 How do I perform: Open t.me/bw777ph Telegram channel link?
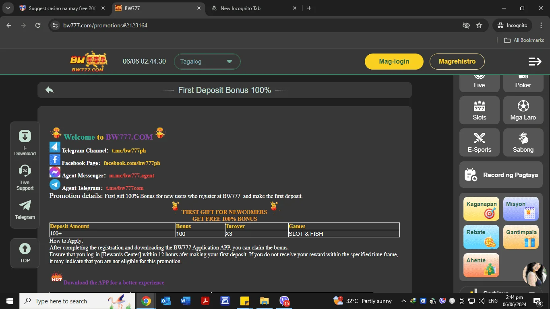[x=129, y=150]
